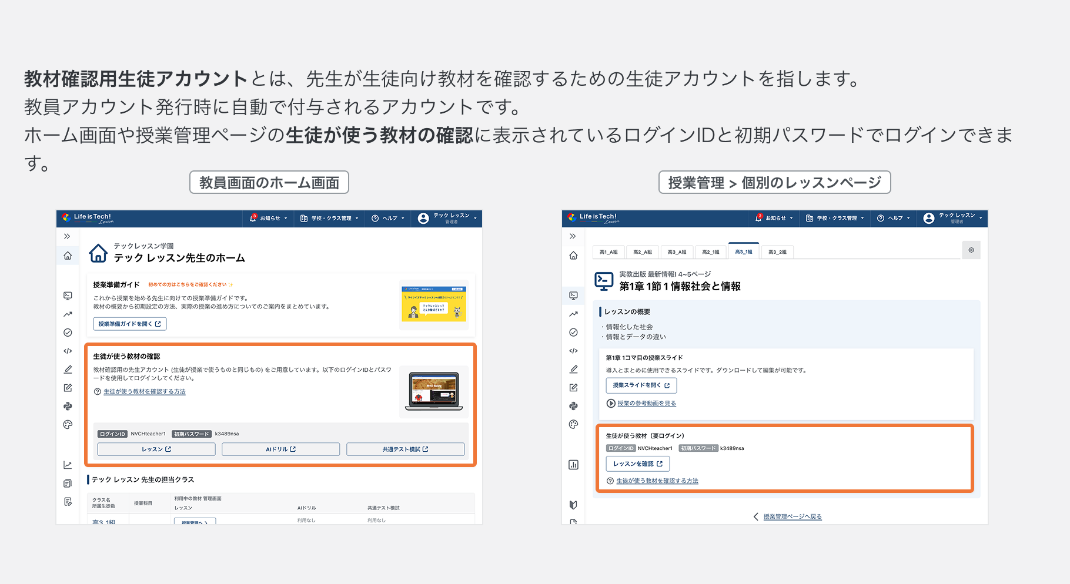Screen dimensions: 1070x584
Task: Switch to the 高2_1組 class tab
Action: [x=711, y=252]
